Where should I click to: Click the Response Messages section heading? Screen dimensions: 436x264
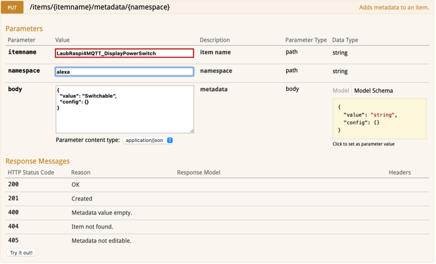pyautogui.click(x=38, y=161)
